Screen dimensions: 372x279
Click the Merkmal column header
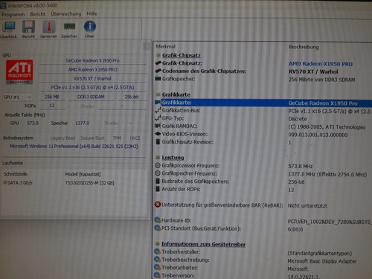pyautogui.click(x=166, y=47)
